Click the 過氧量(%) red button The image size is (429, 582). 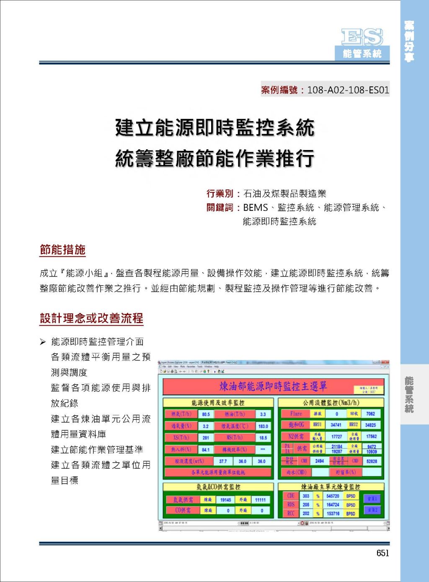[x=181, y=426]
